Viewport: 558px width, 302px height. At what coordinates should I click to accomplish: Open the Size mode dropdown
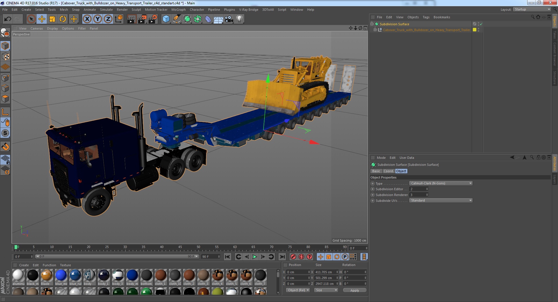pos(326,290)
